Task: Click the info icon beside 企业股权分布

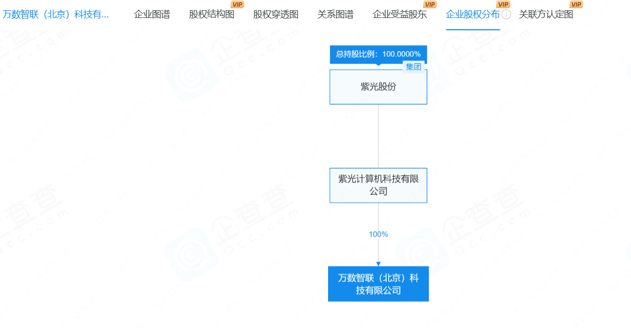Action: pos(506,14)
